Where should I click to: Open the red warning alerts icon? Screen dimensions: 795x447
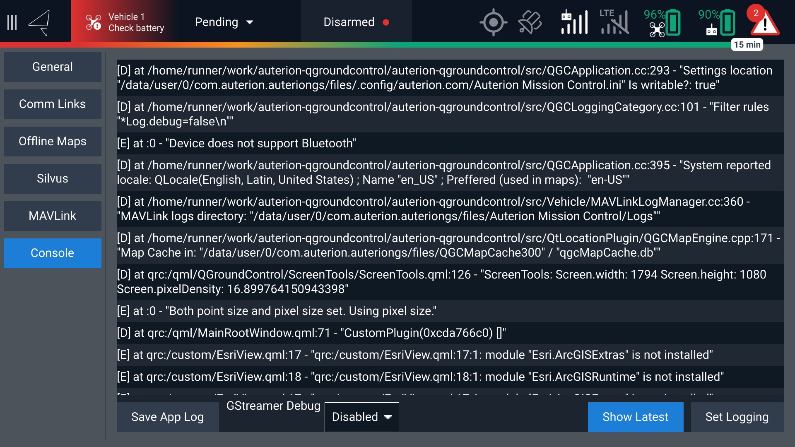click(x=764, y=22)
